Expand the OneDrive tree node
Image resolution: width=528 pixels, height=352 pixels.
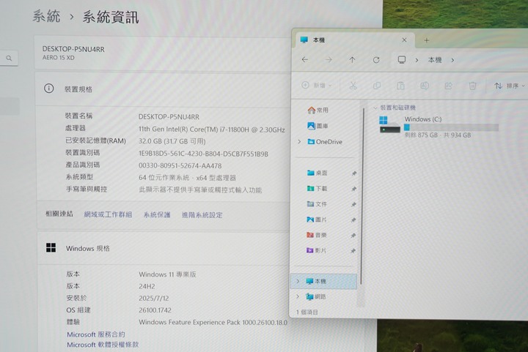(299, 142)
